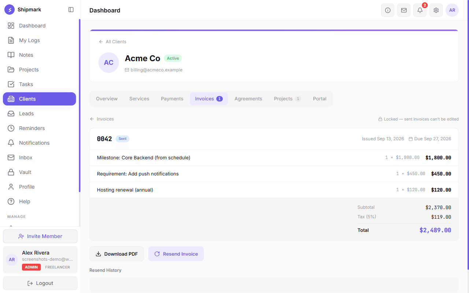Open Leads in the sidebar
469x293 pixels.
40,114
